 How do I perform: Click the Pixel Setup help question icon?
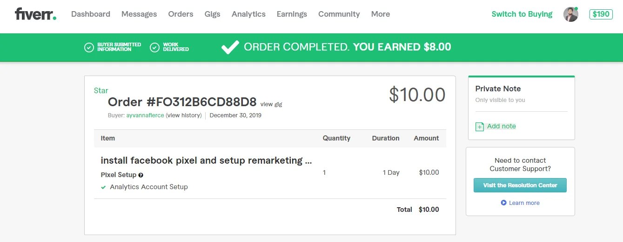[141, 175]
